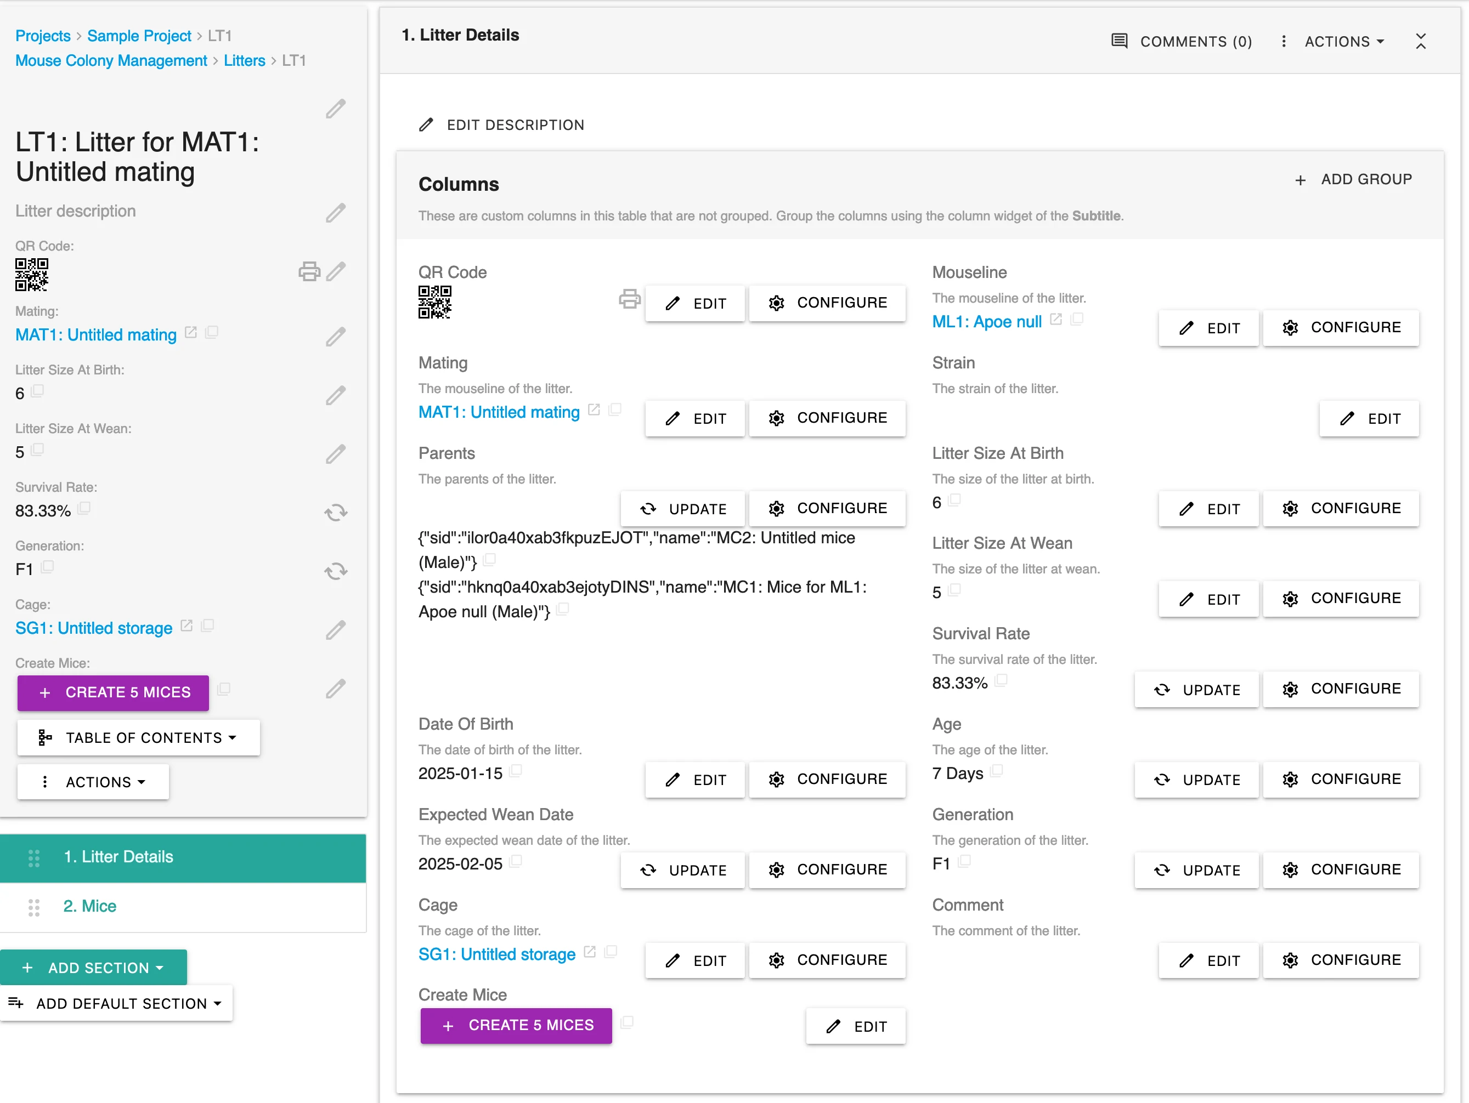Select the Mice section tab
Viewport: 1469px width, 1103px height.
coord(92,905)
